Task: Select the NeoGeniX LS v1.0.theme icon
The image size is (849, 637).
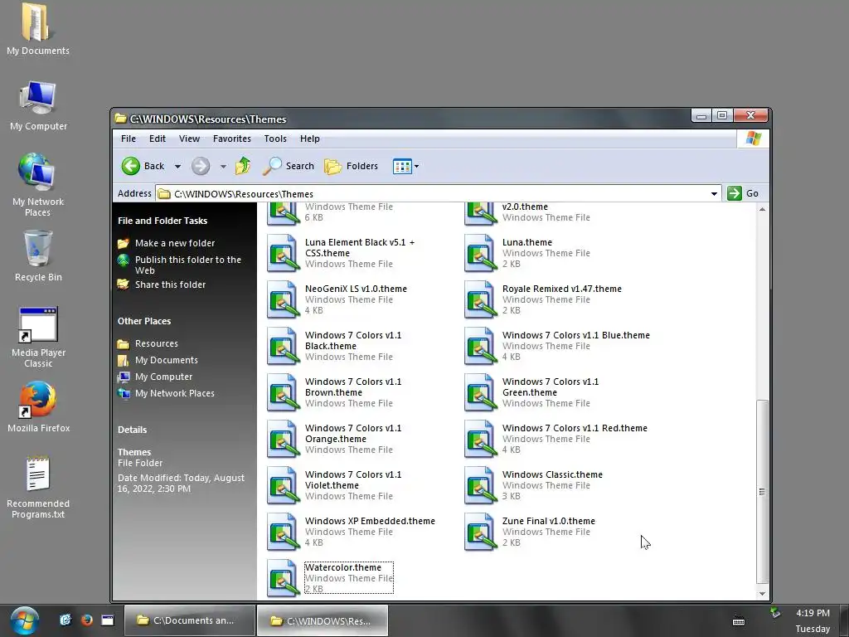Action: click(x=284, y=299)
